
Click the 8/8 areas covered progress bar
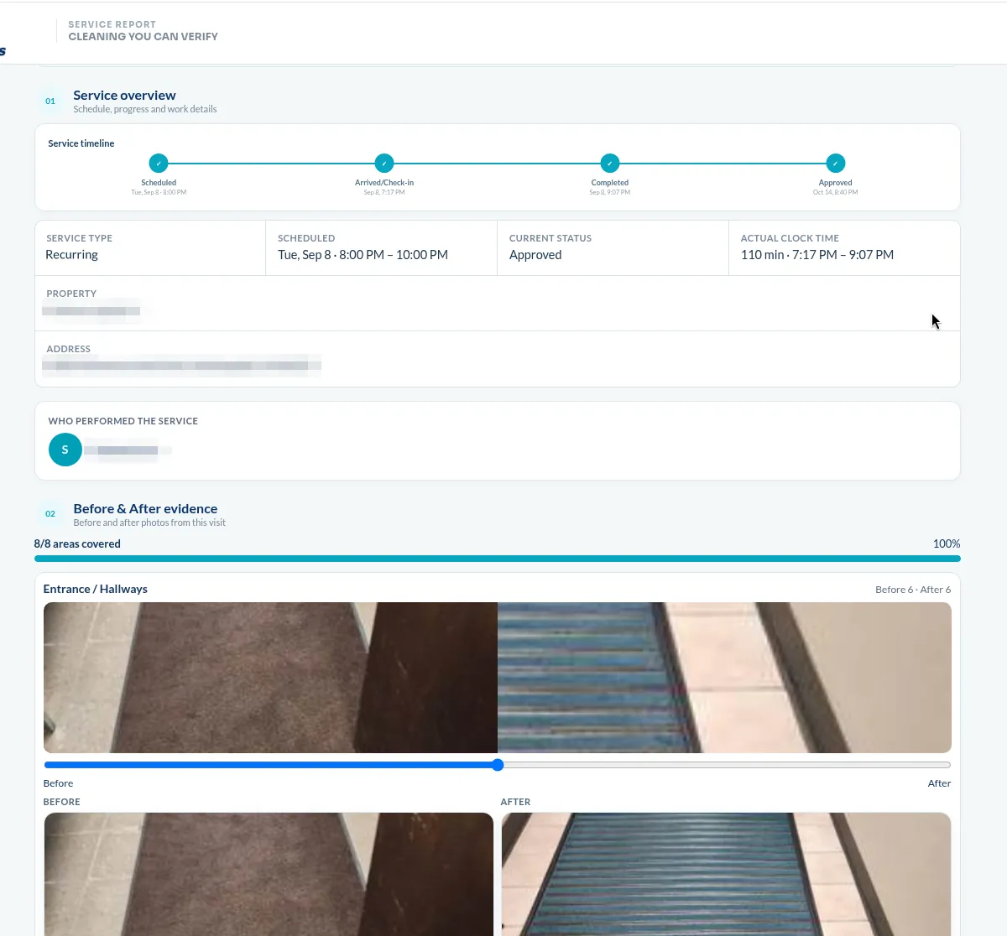pyautogui.click(x=498, y=559)
